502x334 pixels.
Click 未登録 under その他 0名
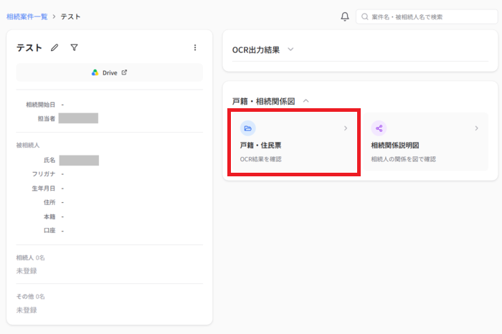click(27, 310)
